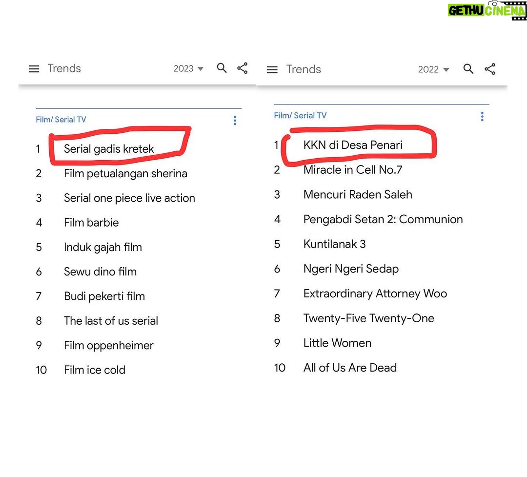Click the search icon in 2022 Trends panel
Screen dimensions: 527x478
point(468,69)
